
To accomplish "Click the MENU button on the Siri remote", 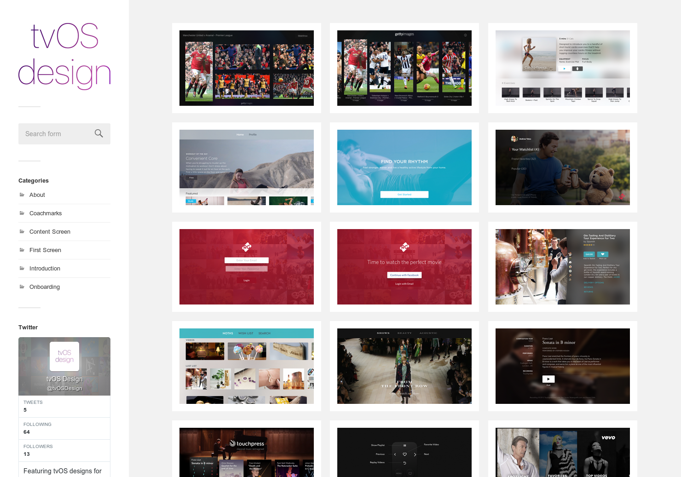I will tap(399, 473).
